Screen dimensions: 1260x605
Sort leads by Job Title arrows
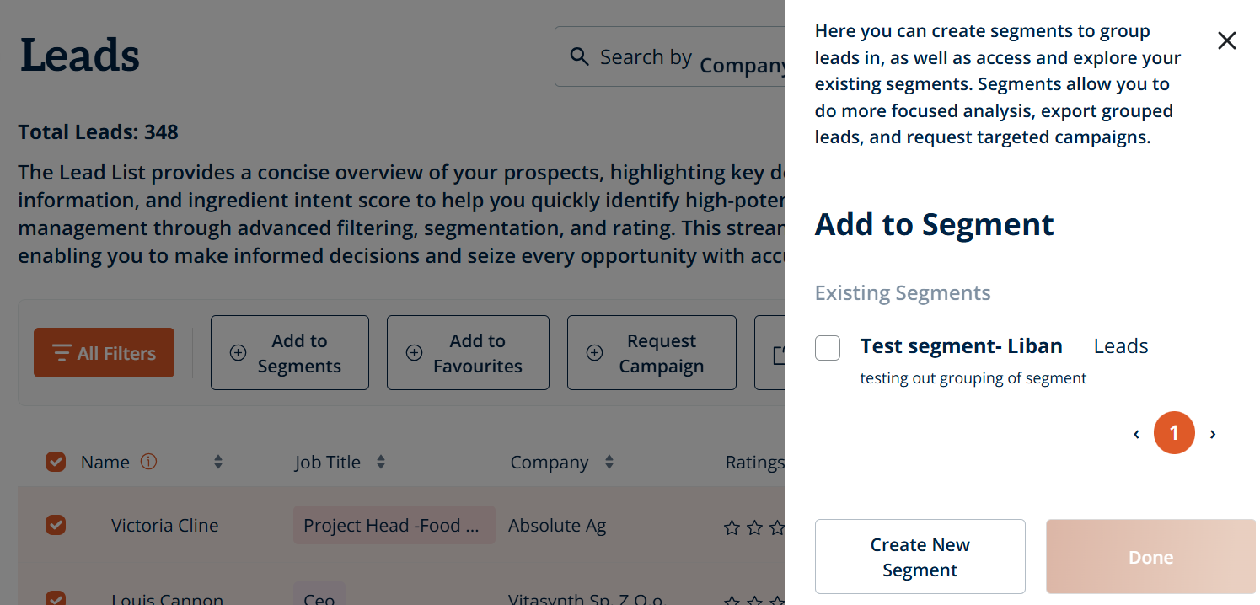(x=380, y=462)
